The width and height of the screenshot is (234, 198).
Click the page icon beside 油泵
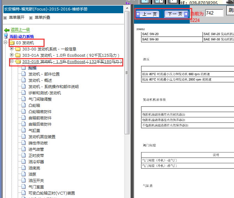(x=24, y=174)
